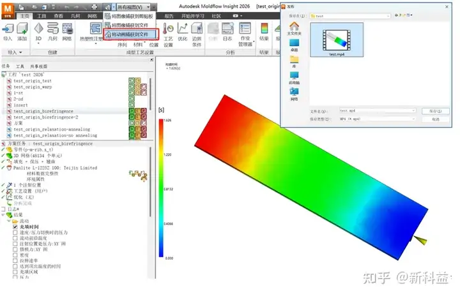Open the 保存类型 MP4 file type dropdown
The image size is (460, 296).
pyautogui.click(x=378, y=119)
